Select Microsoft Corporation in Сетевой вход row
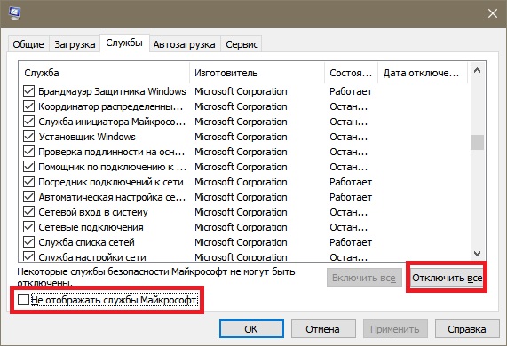507x346 pixels. click(241, 212)
